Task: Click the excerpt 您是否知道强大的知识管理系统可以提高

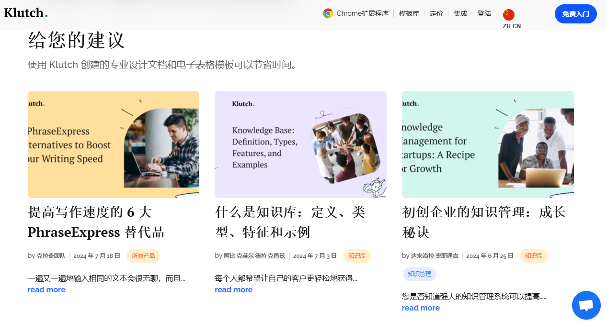Action: tap(475, 297)
